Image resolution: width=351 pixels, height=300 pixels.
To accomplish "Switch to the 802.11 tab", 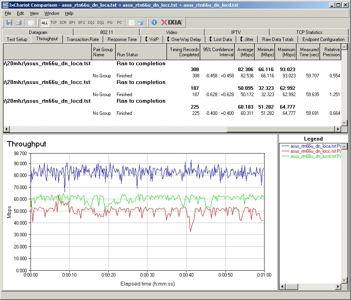I will [x=106, y=32].
